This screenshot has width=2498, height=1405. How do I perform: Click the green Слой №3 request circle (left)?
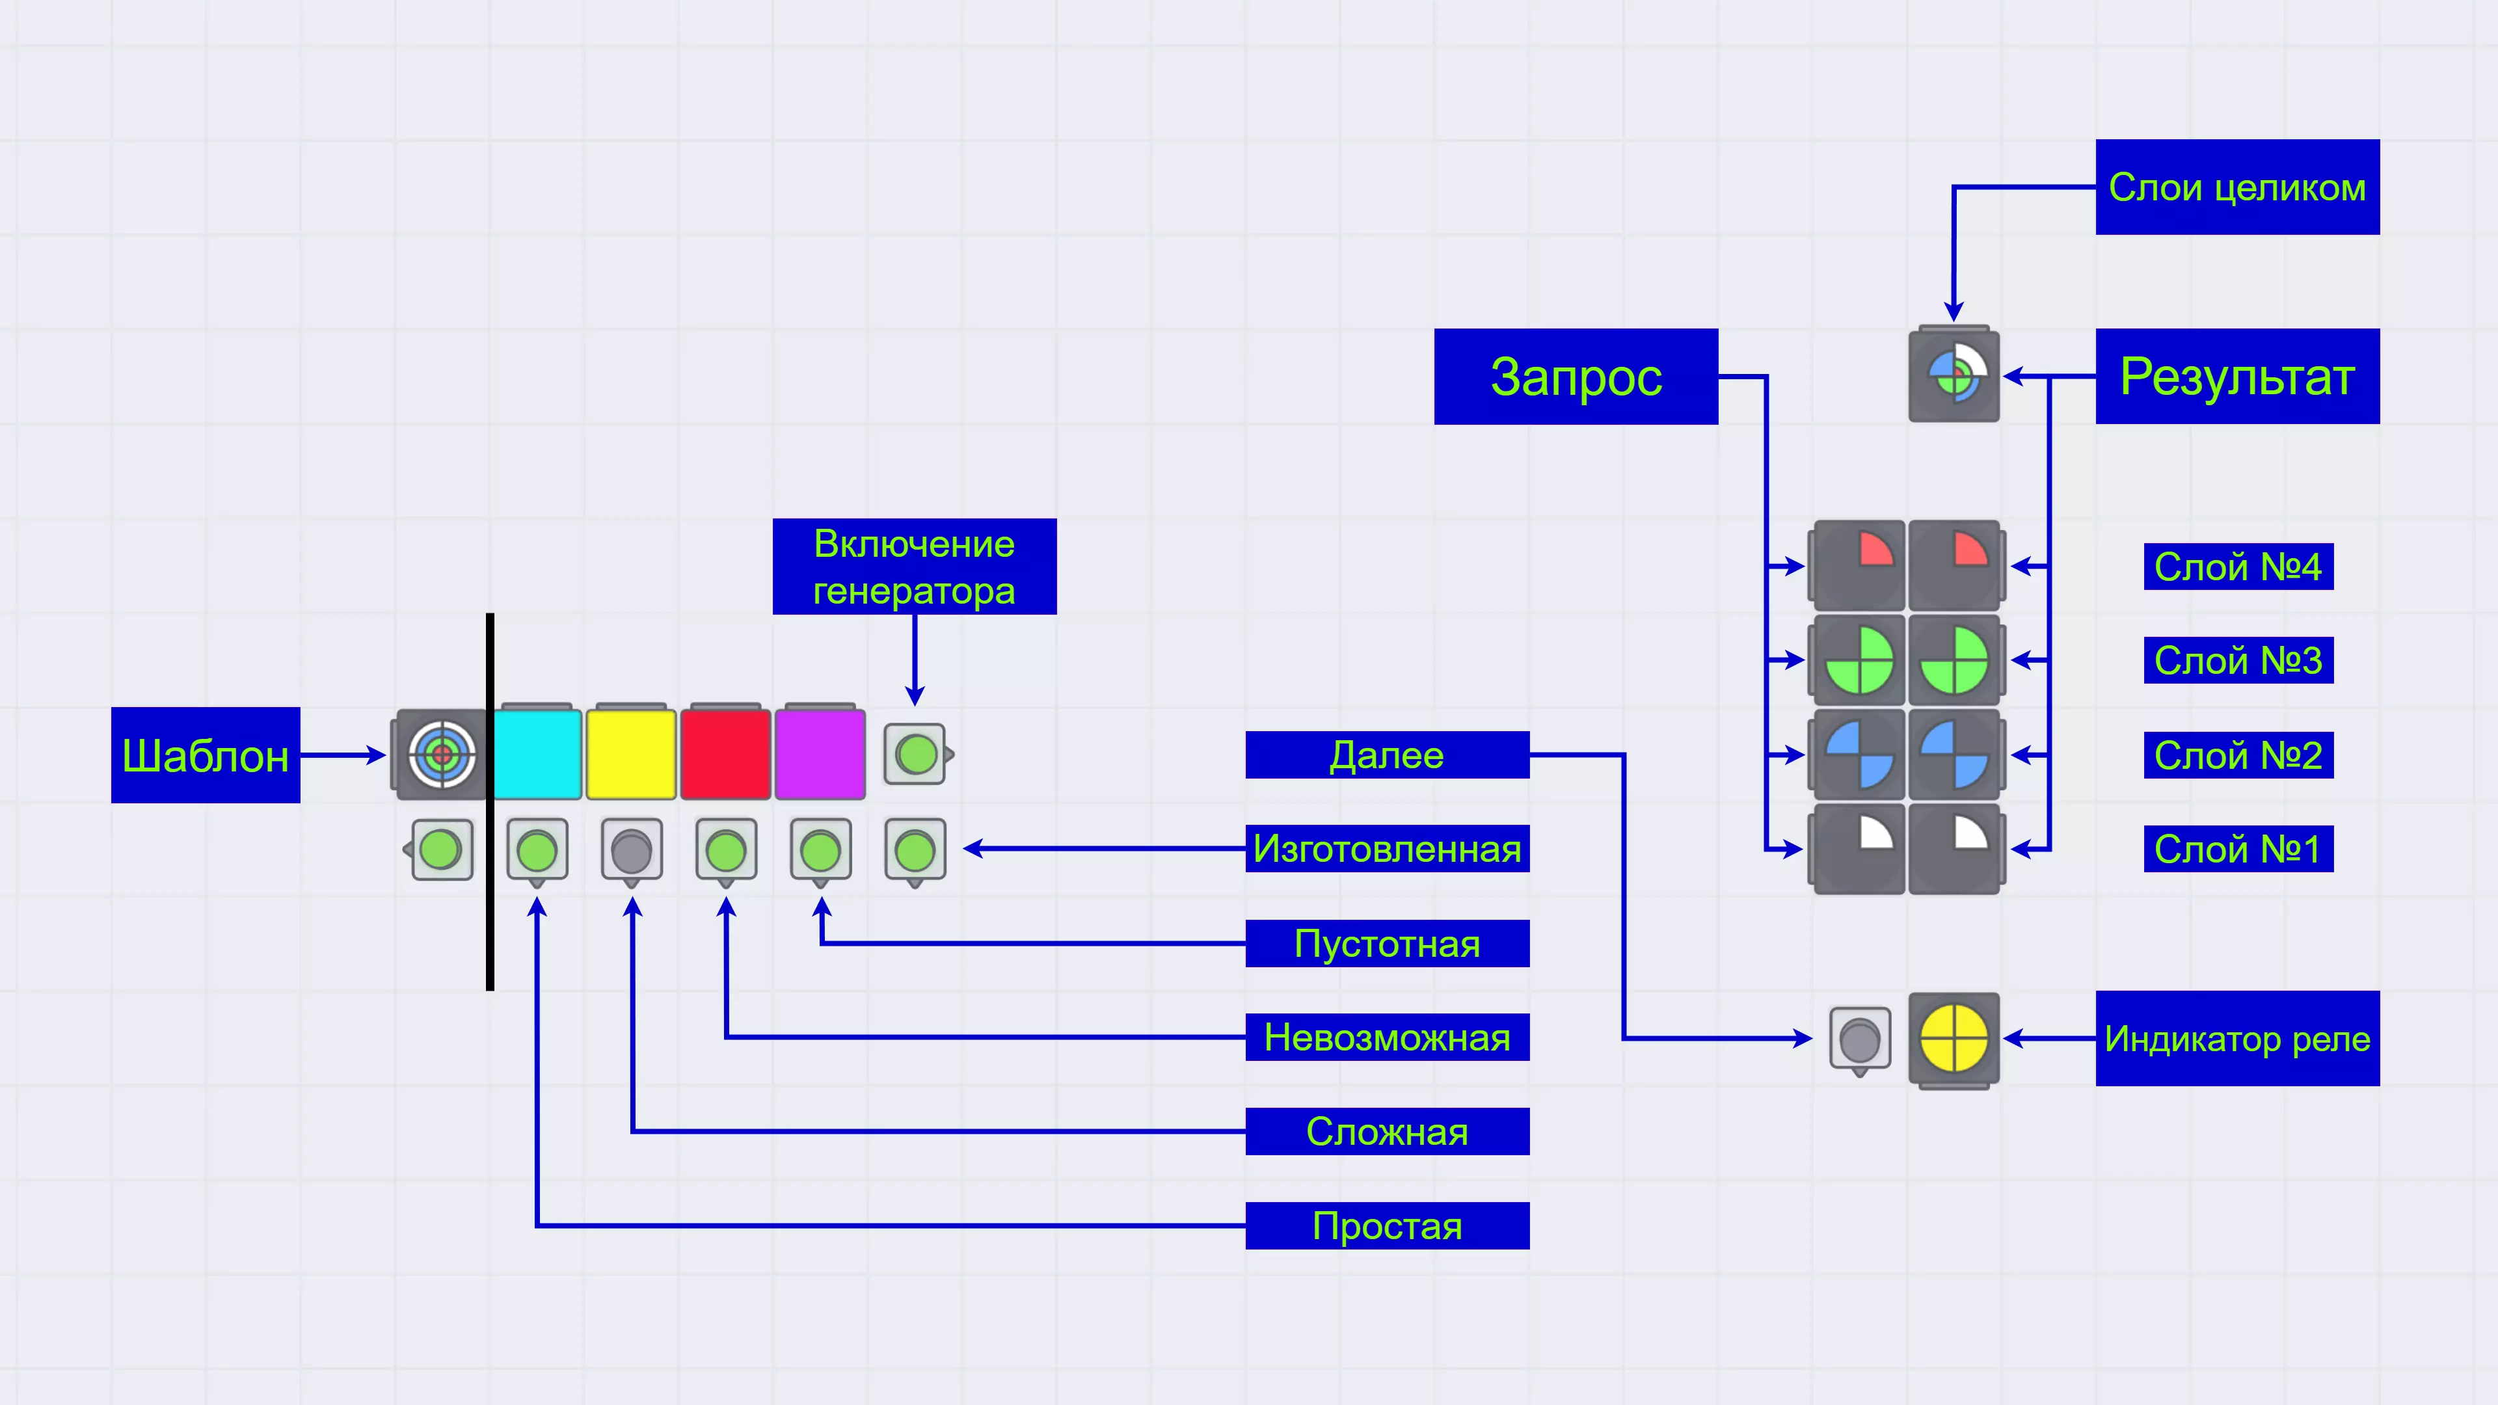(1859, 660)
